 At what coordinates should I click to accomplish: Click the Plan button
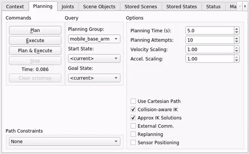[x=35, y=30]
